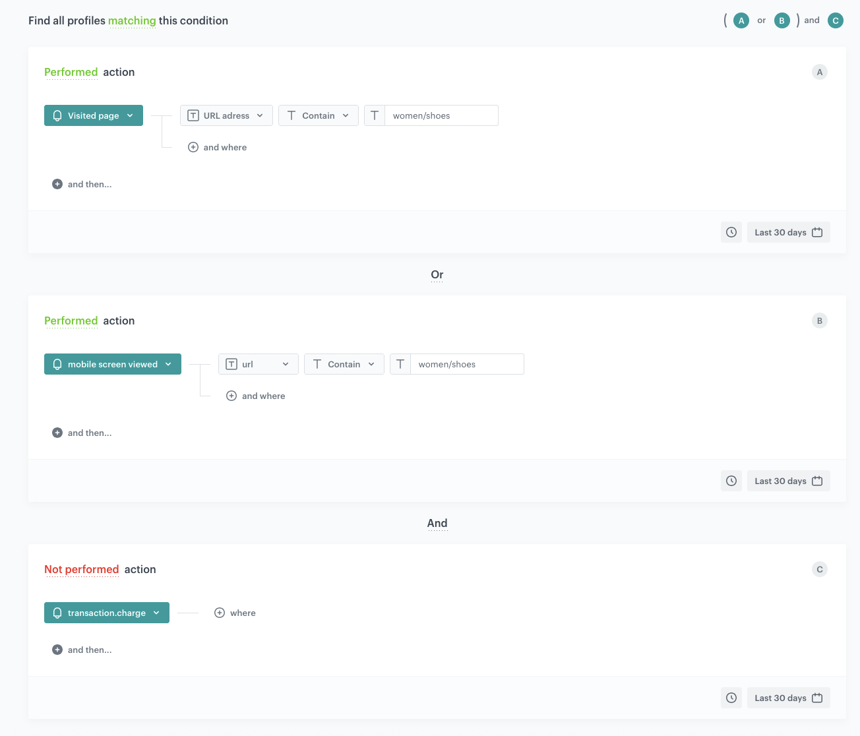Add a "where" filter to transaction.charge

(220, 613)
